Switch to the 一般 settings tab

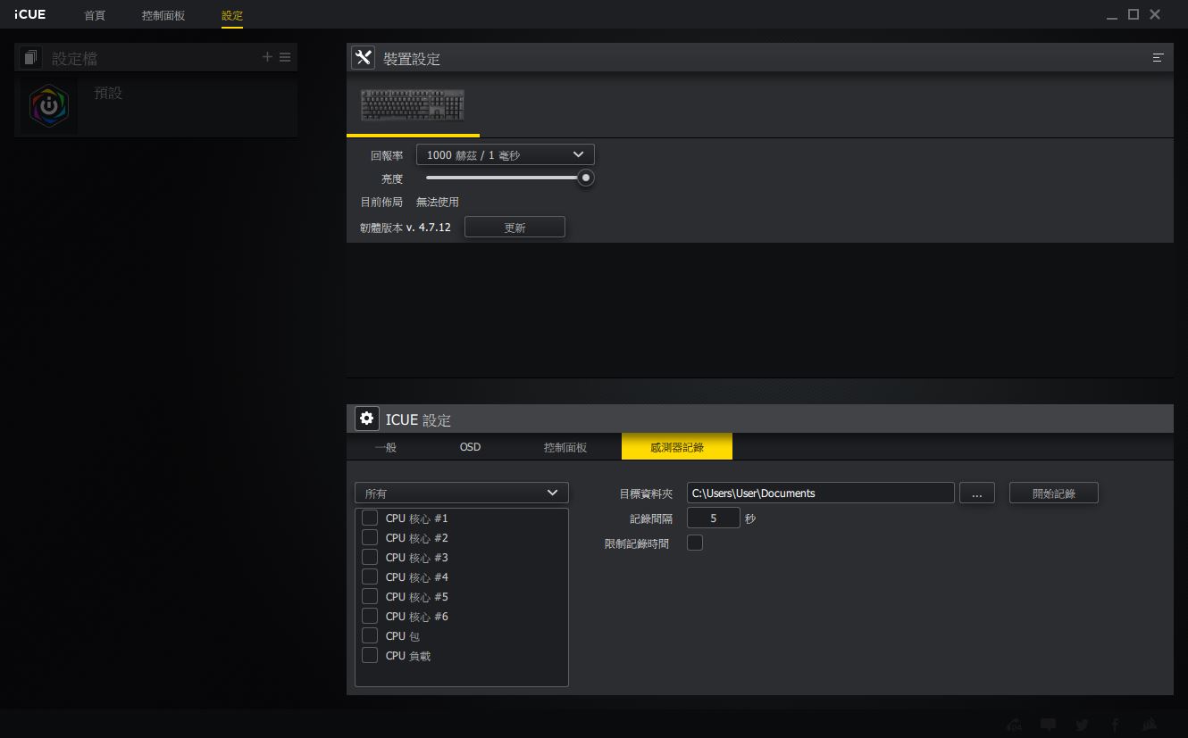386,447
